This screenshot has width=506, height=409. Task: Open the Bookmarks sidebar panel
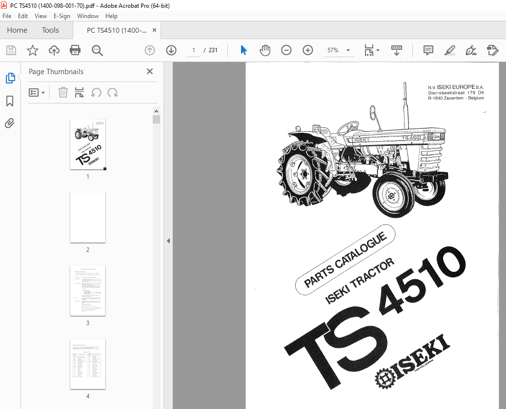click(10, 101)
